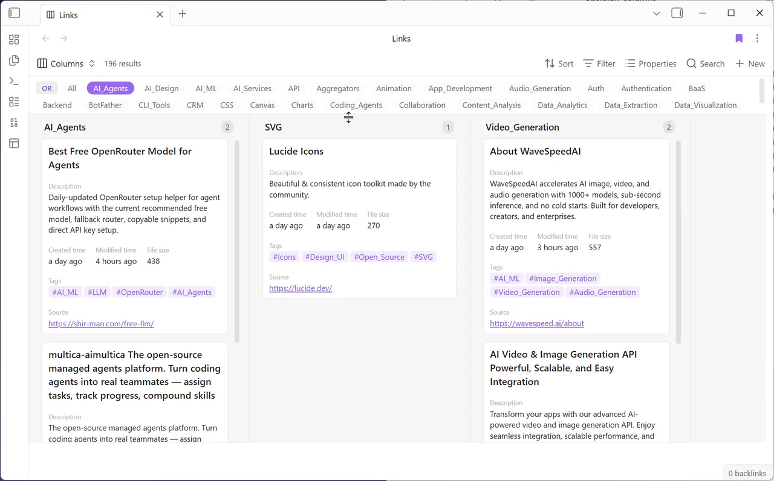The height and width of the screenshot is (481, 774).
Task: Select the Audio_Generation filter chip
Action: pos(540,88)
